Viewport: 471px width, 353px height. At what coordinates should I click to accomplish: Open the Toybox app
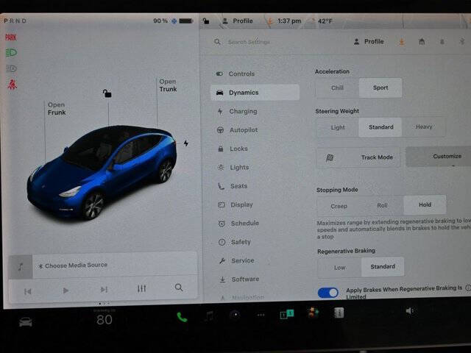click(313, 313)
